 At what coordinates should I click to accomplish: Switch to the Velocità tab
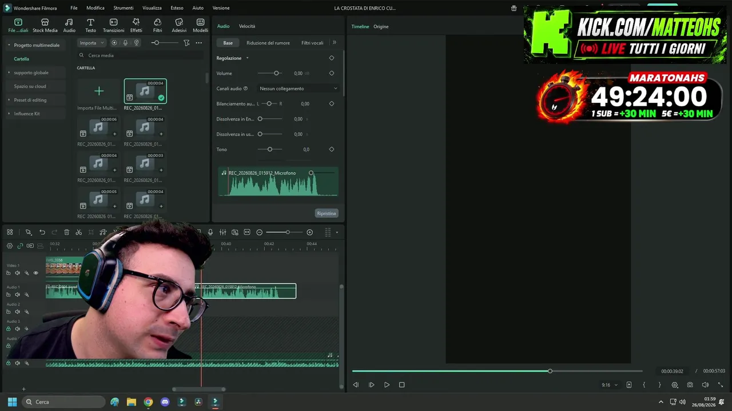(x=247, y=26)
